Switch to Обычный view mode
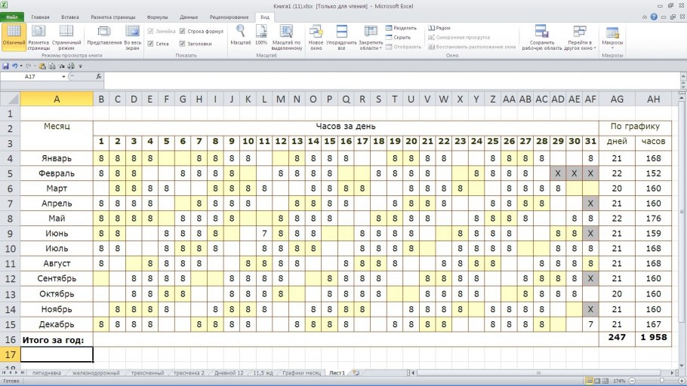Viewport: 687px width, 386px height. point(14,37)
